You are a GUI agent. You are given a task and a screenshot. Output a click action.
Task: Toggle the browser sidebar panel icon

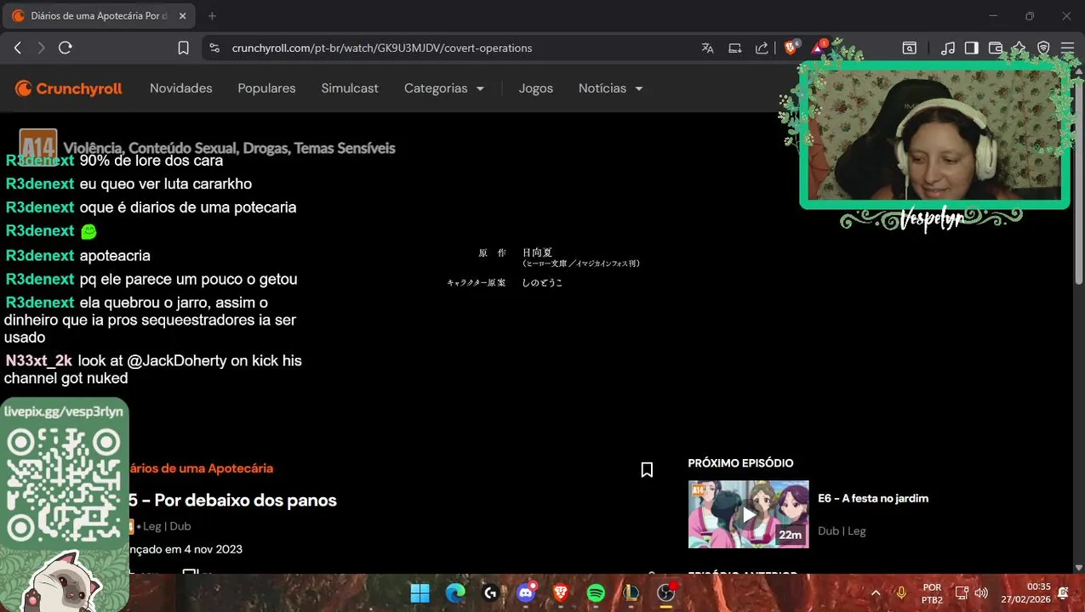coord(971,48)
